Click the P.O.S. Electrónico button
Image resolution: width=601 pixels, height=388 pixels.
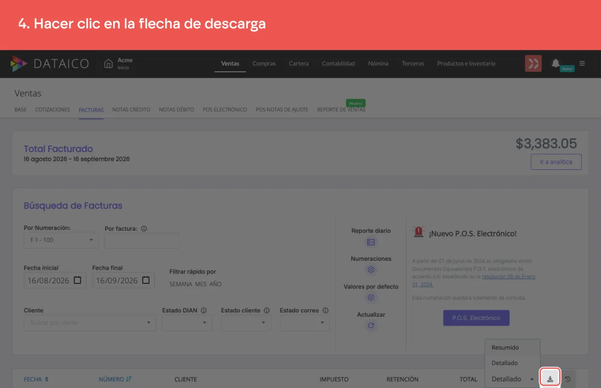(476, 318)
